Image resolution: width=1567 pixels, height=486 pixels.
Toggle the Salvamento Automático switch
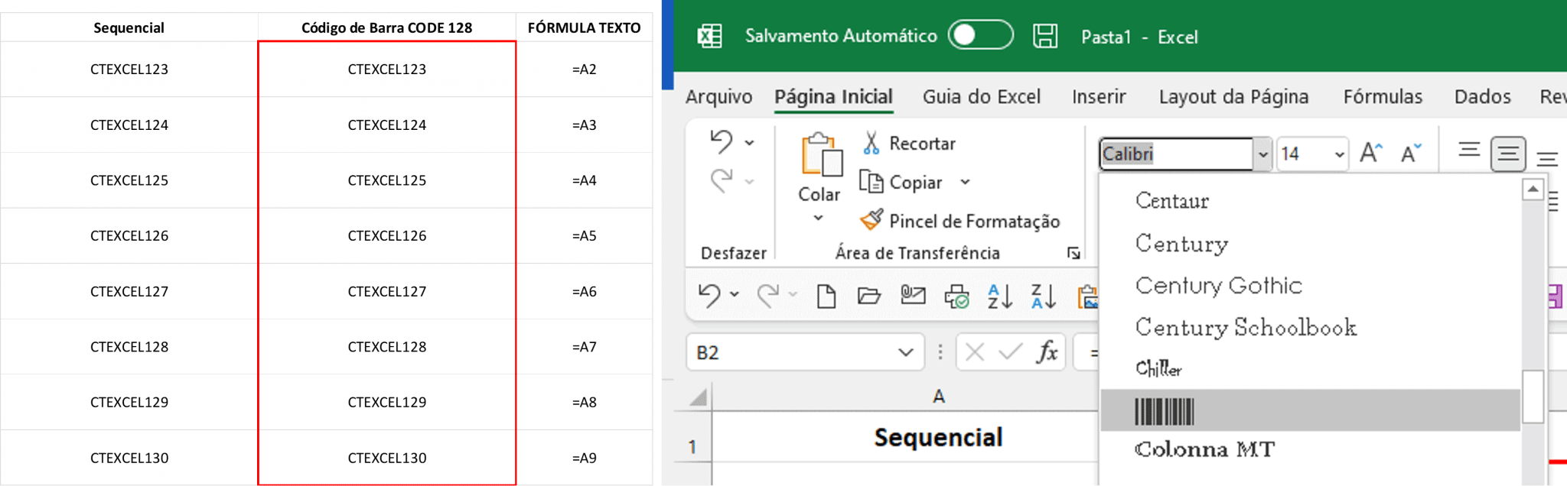(980, 35)
